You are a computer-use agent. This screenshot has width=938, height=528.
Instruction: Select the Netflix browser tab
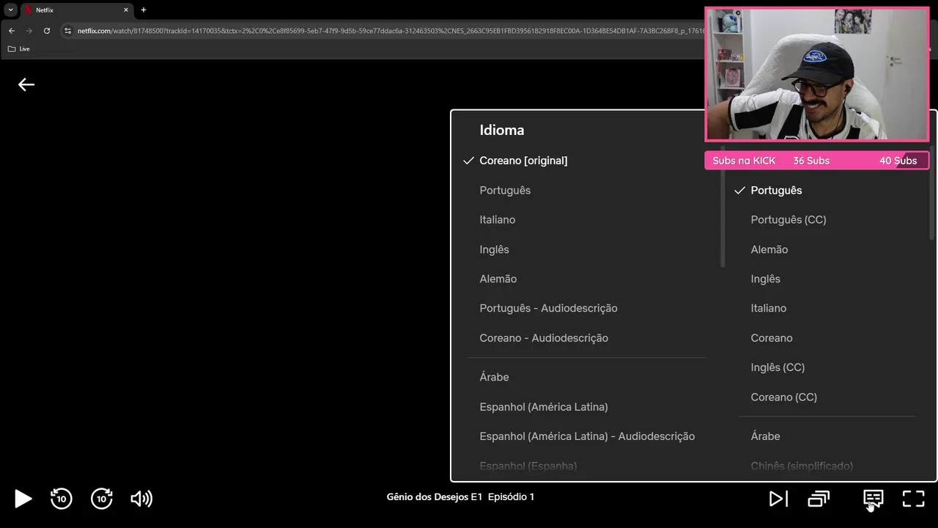coord(76,10)
